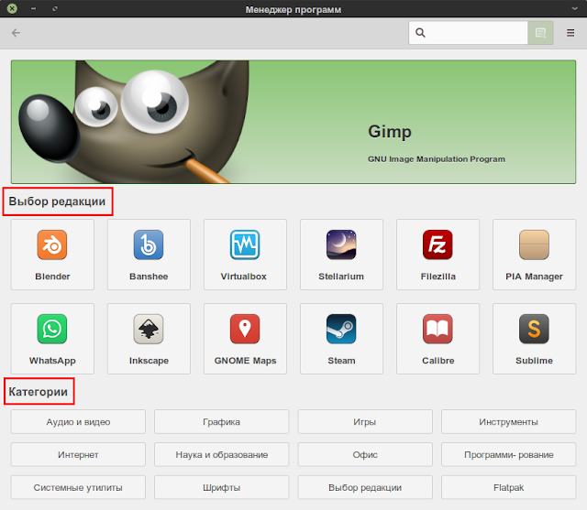The width and height of the screenshot is (587, 510).
Task: Minimize the Менеджер программ window
Action: [33, 8]
